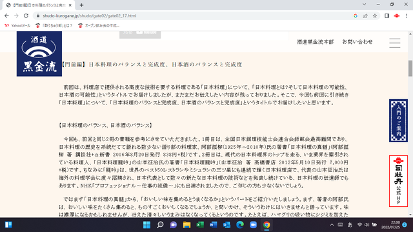Image resolution: width=413 pixels, height=232 pixels.
Task: Go forward to the next page
Action: (16, 15)
